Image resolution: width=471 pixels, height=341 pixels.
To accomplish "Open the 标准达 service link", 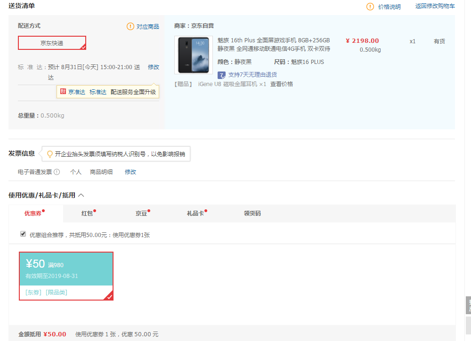I will tap(98, 92).
